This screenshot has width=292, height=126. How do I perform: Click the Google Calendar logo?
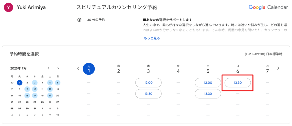click(x=268, y=7)
